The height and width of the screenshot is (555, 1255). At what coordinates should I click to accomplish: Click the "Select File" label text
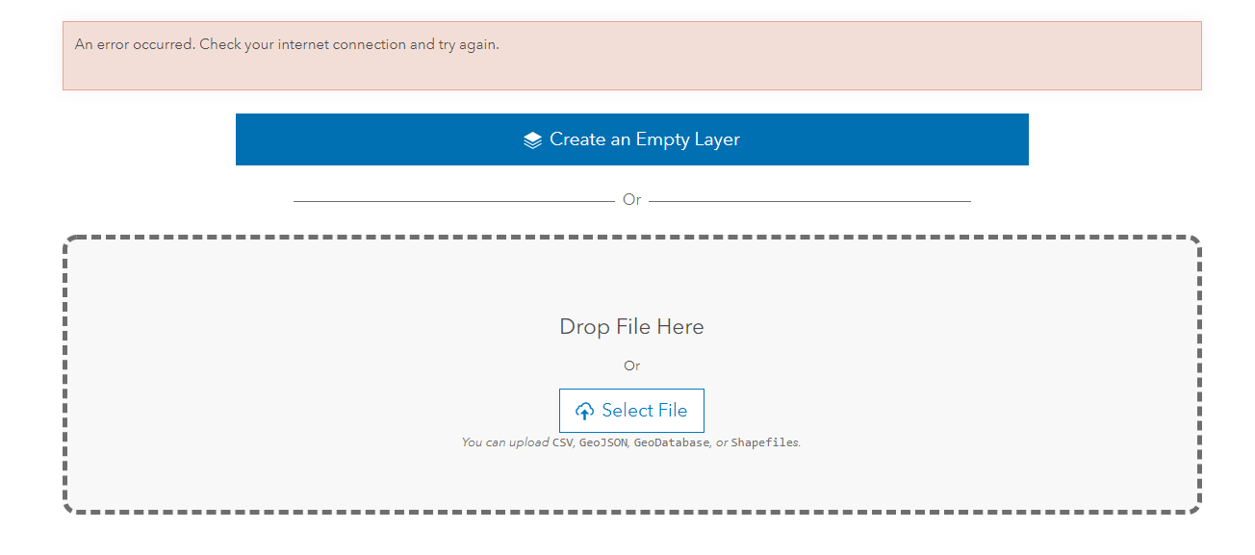(644, 411)
